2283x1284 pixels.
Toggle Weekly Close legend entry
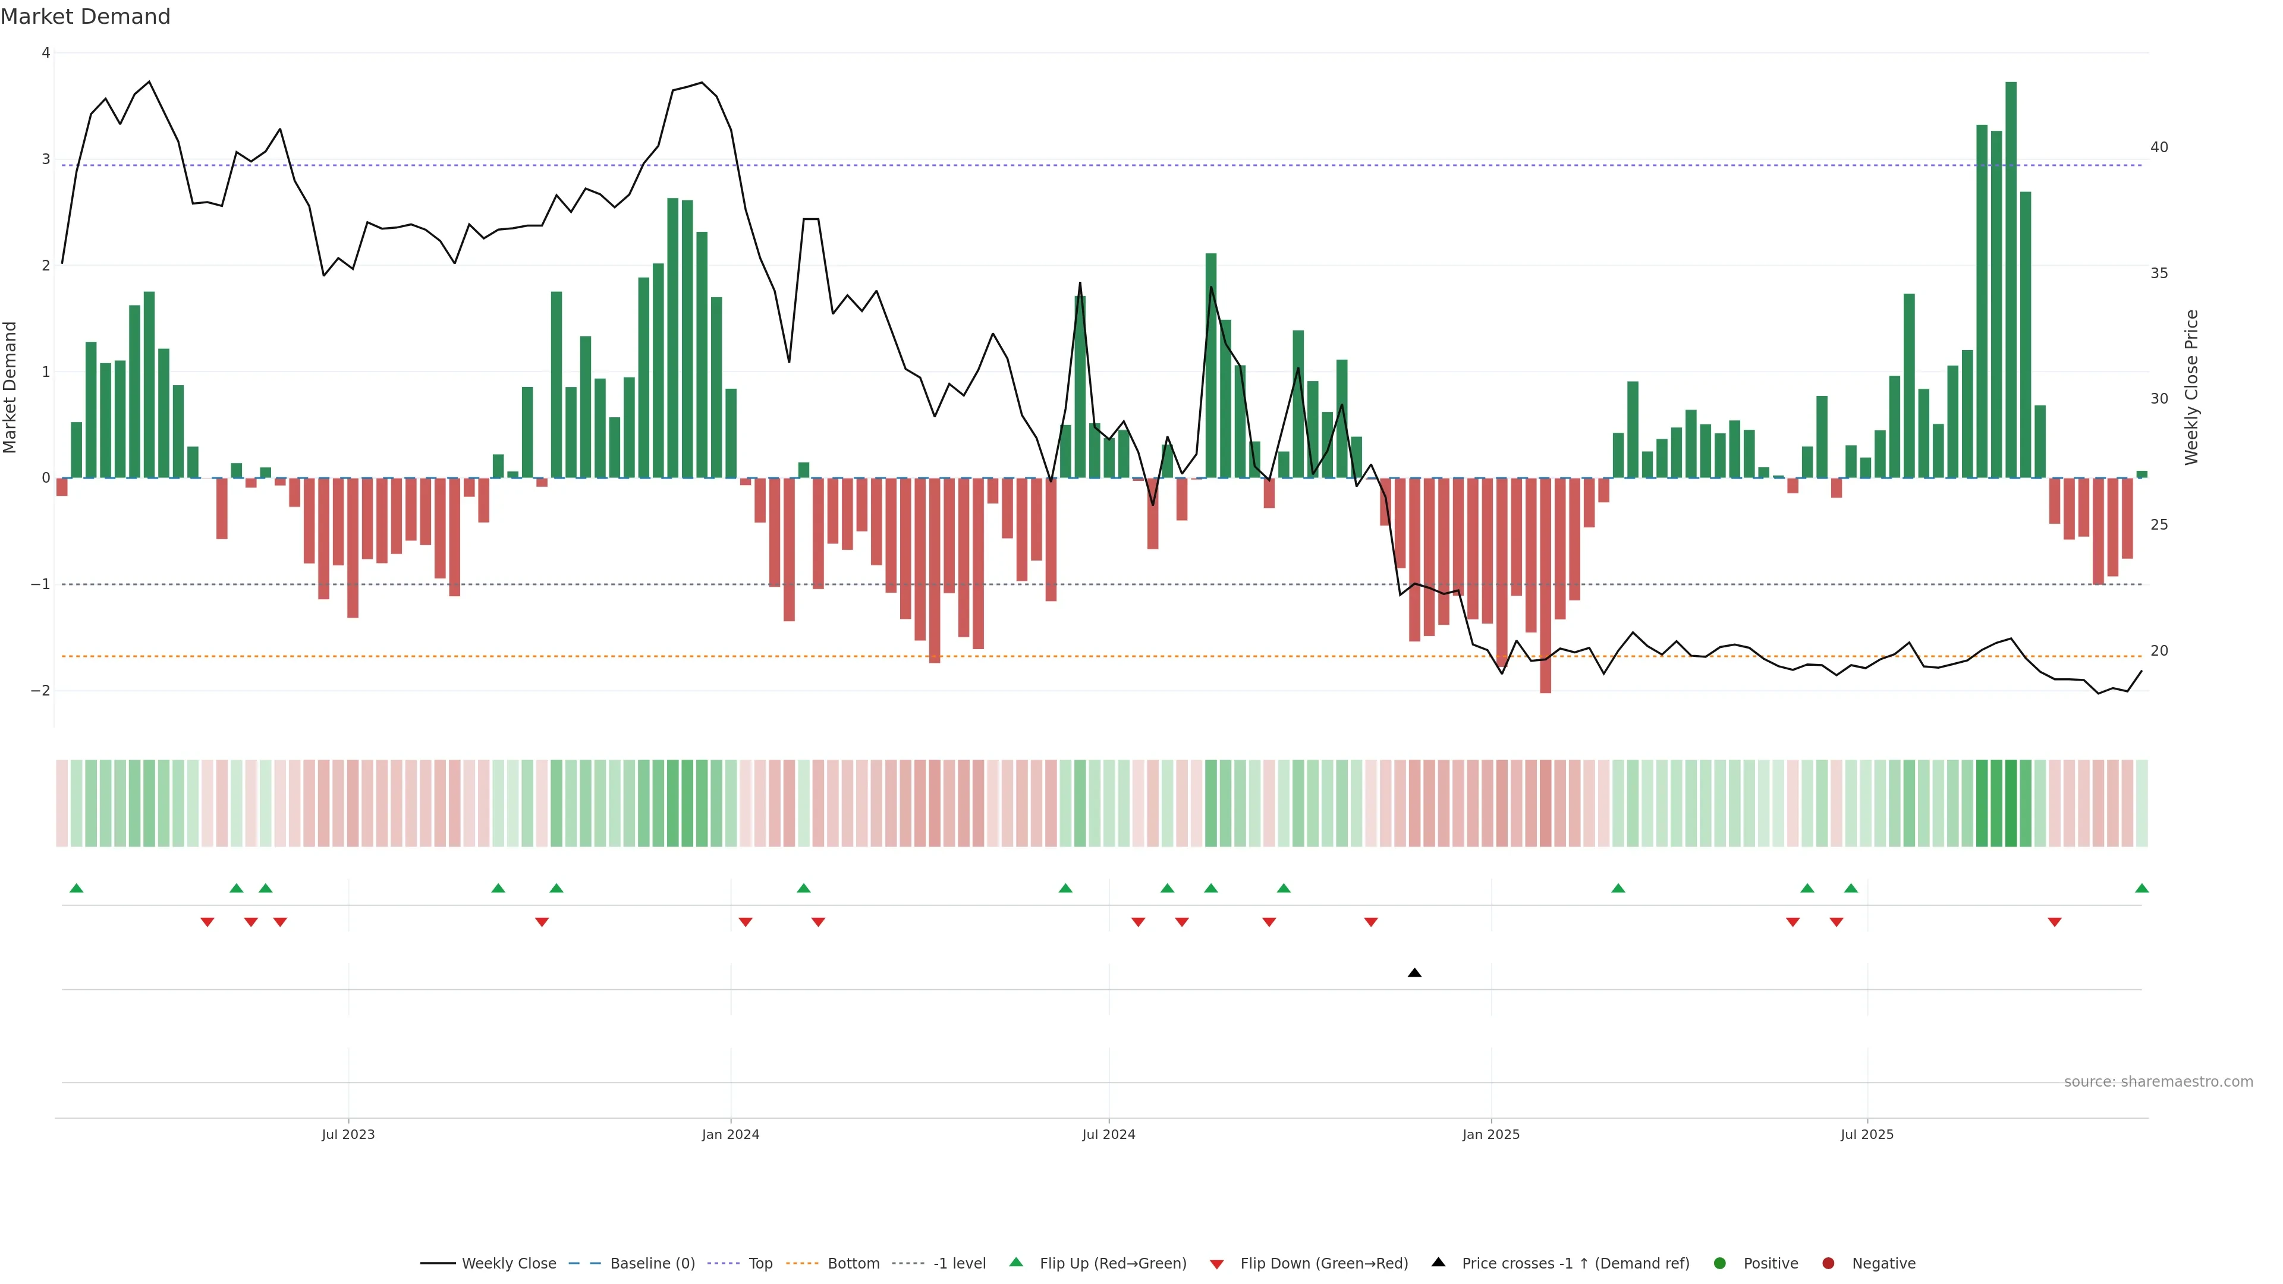(509, 1264)
